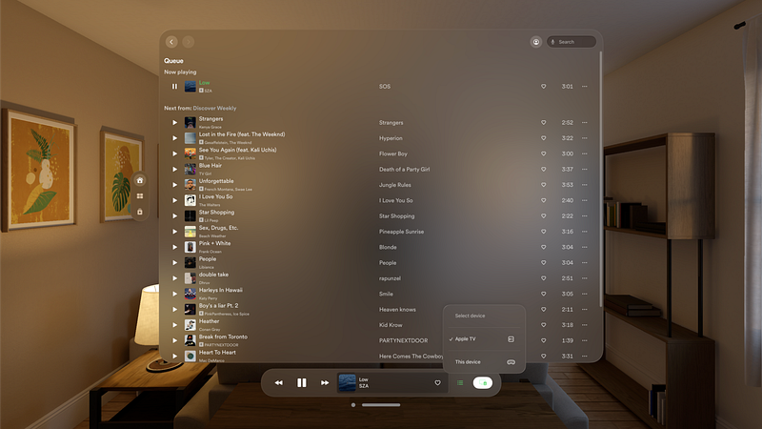Click the headset icon for This device
Image resolution: width=762 pixels, height=429 pixels.
511,362
